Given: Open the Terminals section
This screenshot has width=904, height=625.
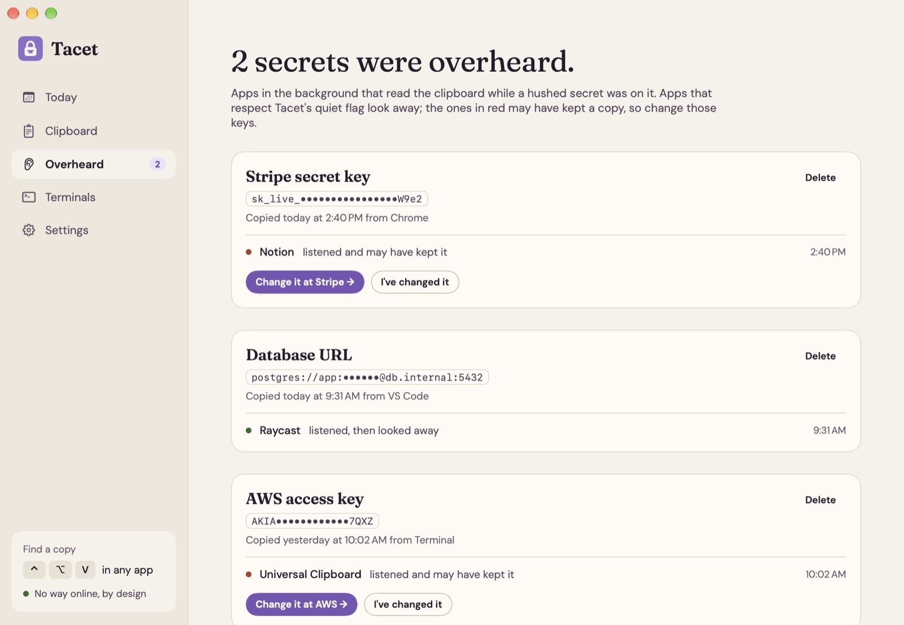Looking at the screenshot, I should pos(93,197).
